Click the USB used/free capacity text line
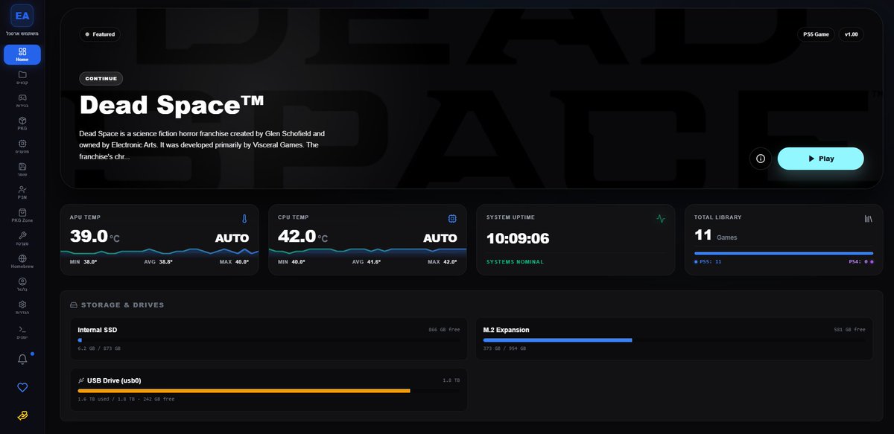The width and height of the screenshot is (894, 434). click(126, 399)
